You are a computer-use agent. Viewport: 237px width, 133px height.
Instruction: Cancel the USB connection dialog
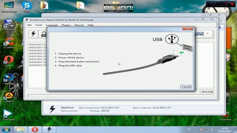click(186, 87)
